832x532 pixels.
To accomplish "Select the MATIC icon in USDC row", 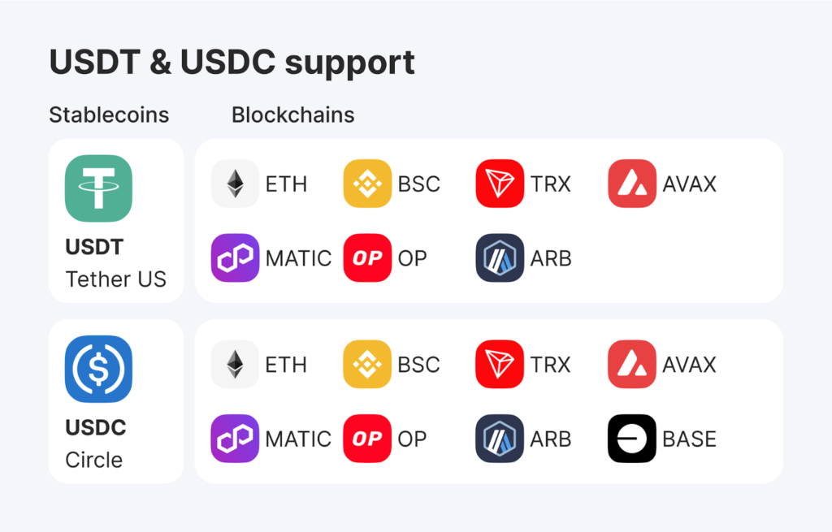I will (235, 439).
